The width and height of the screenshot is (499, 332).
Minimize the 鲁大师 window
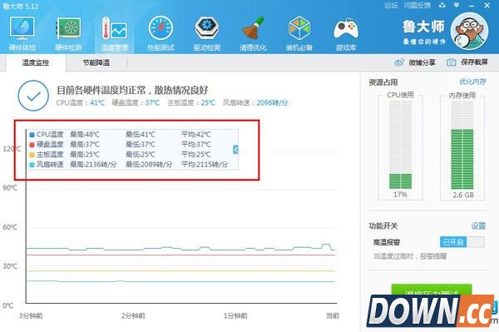[x=472, y=6]
